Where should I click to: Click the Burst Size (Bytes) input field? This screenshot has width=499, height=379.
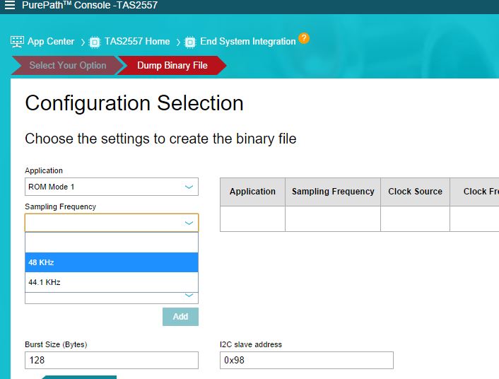click(112, 361)
